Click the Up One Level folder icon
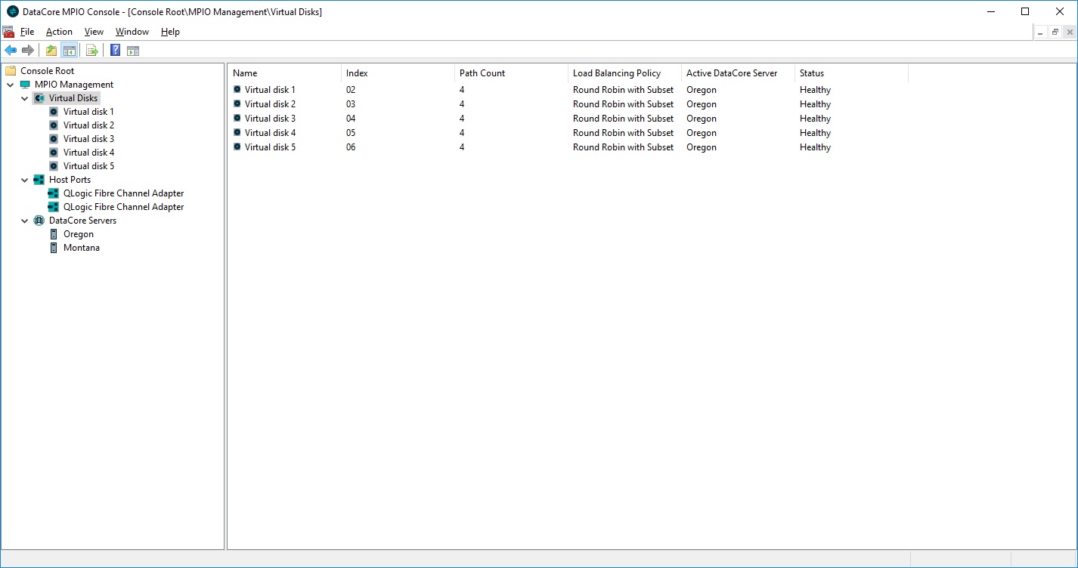 (x=51, y=51)
